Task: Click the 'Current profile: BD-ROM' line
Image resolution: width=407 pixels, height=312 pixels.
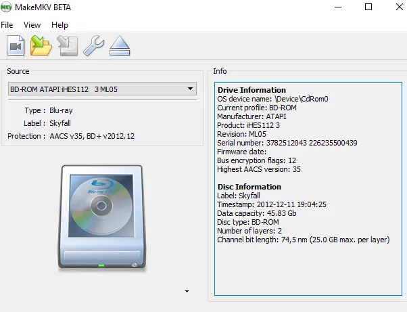Action: [257, 108]
